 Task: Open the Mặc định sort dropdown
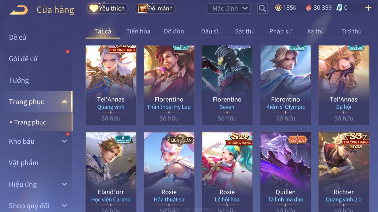[229, 9]
